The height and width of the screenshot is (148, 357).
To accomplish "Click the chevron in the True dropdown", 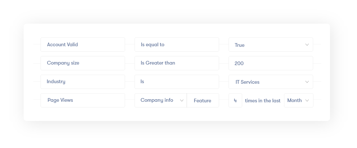I will coord(307,45).
